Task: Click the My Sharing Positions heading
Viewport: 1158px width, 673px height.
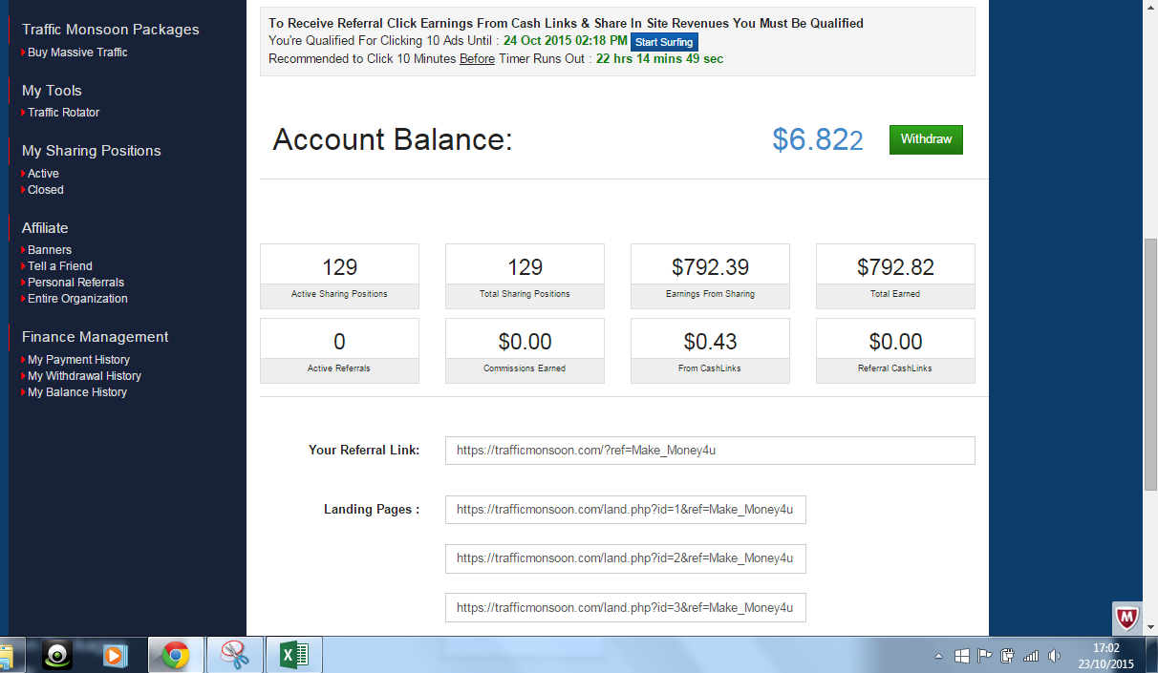Action: coord(92,151)
